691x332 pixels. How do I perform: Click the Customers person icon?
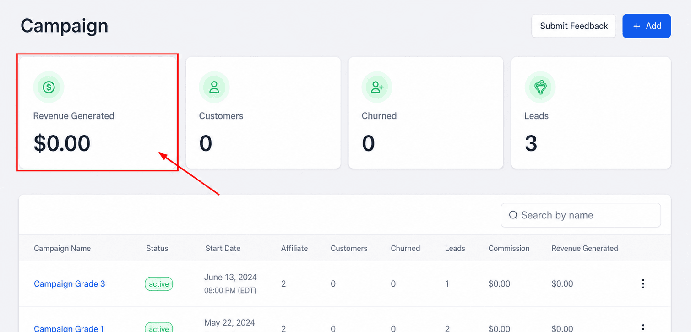[x=214, y=87]
